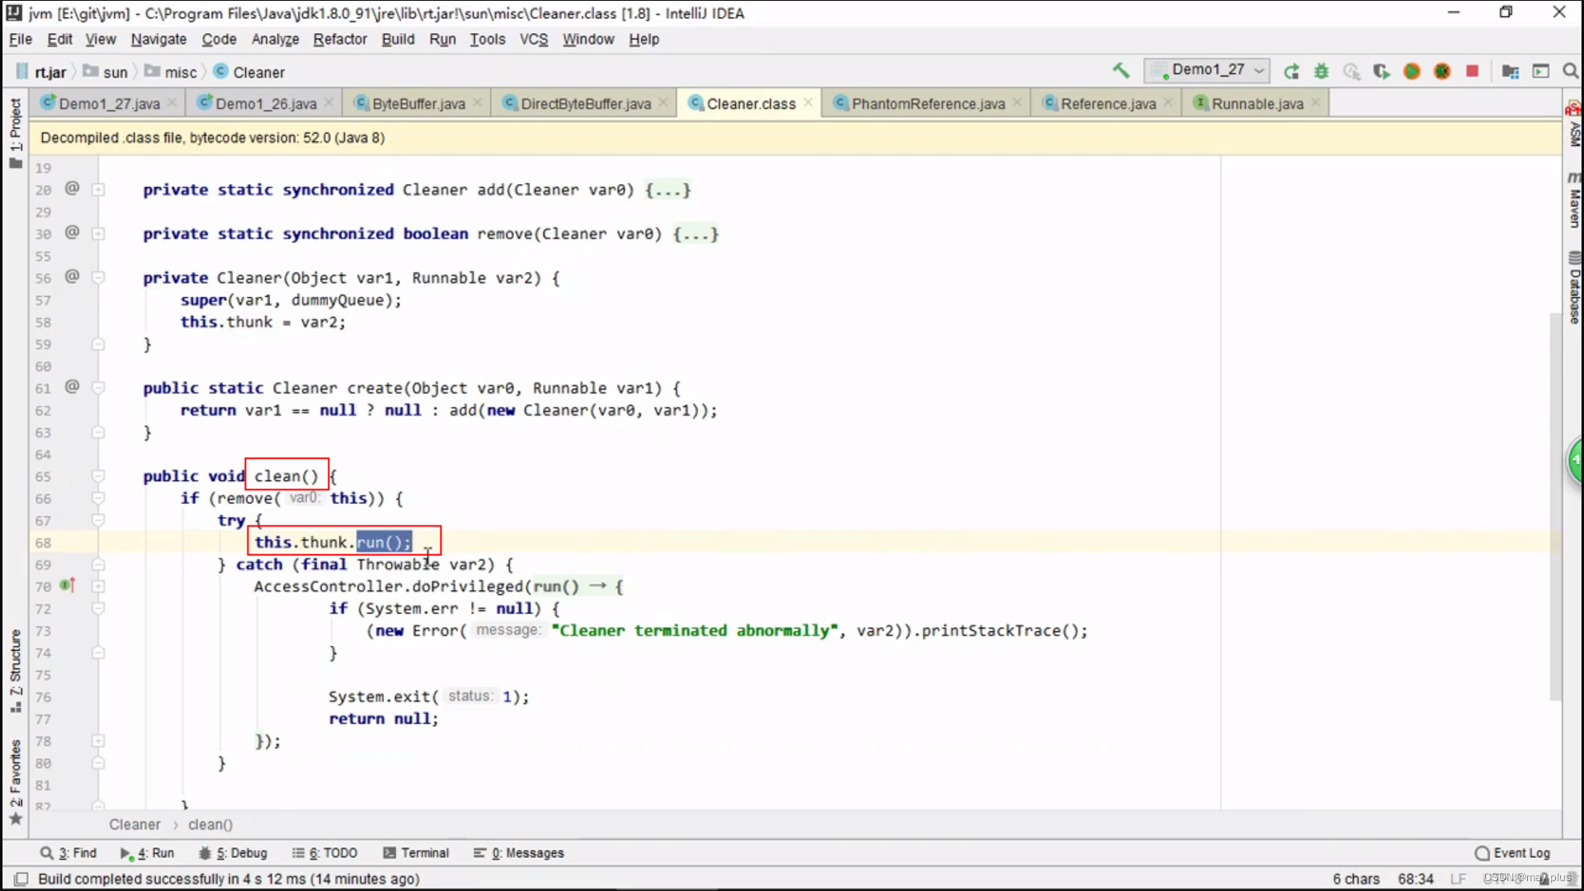Click the Build project hammer icon

[1120, 71]
